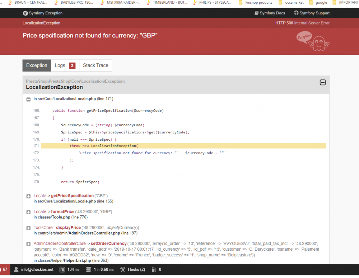
Task: Expand the formatPrice trace entry
Action: 28,212
